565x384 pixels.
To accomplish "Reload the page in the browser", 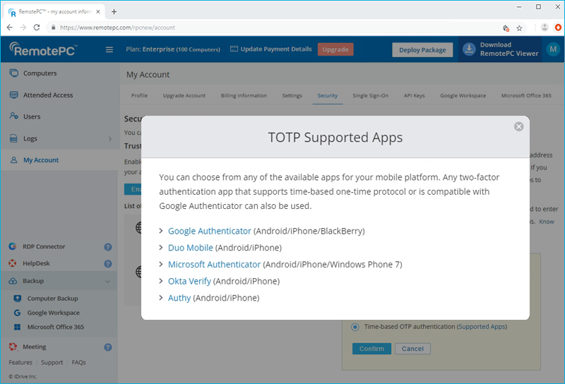I will (x=37, y=28).
